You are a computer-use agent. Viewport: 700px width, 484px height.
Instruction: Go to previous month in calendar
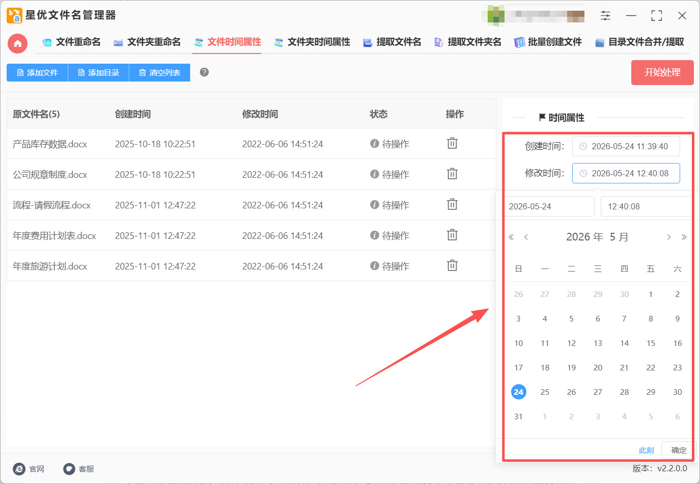526,237
